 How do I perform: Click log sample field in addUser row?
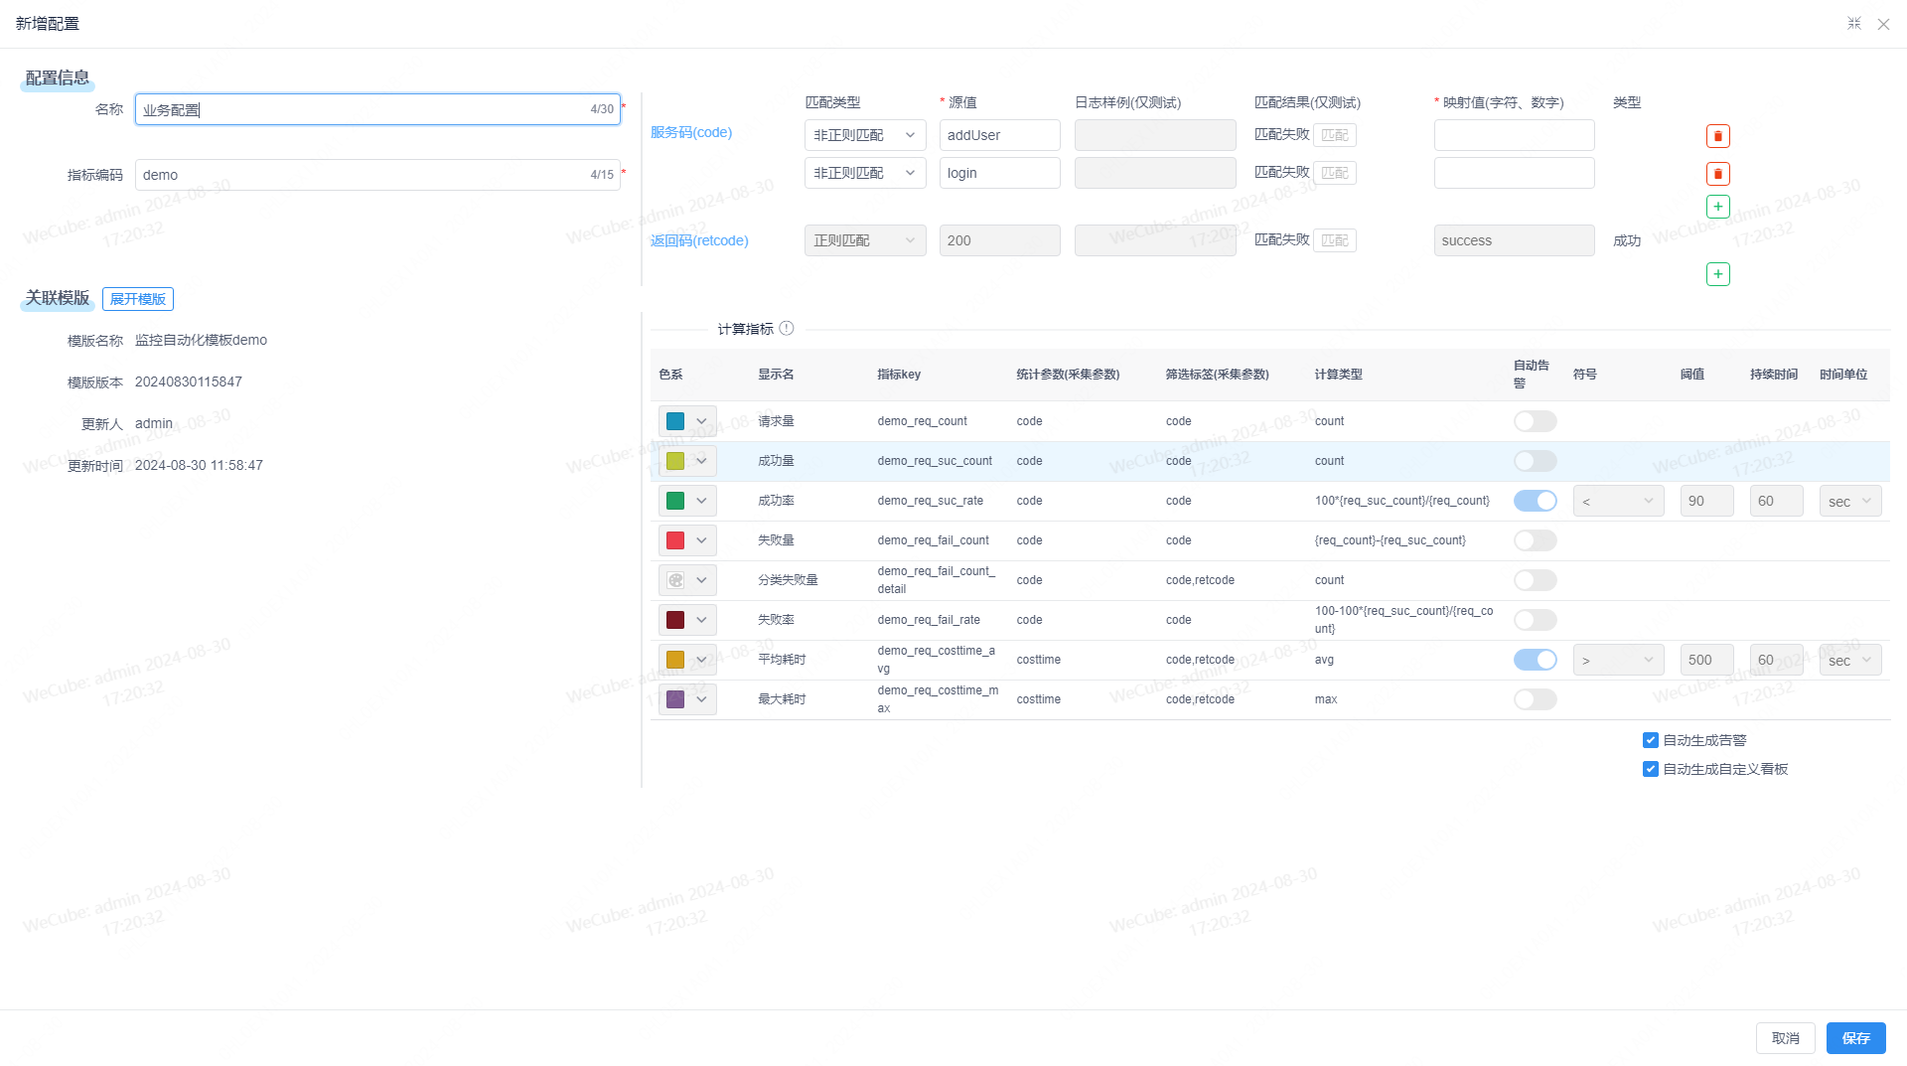click(x=1155, y=135)
